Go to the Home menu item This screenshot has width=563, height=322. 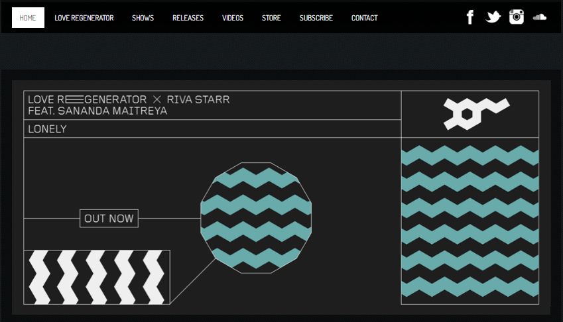(28, 18)
